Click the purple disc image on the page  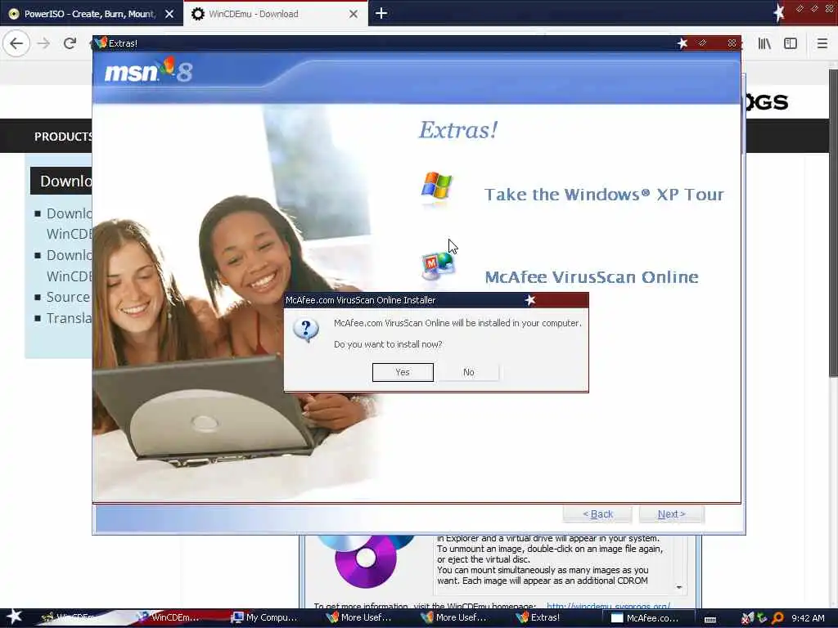pos(366,559)
